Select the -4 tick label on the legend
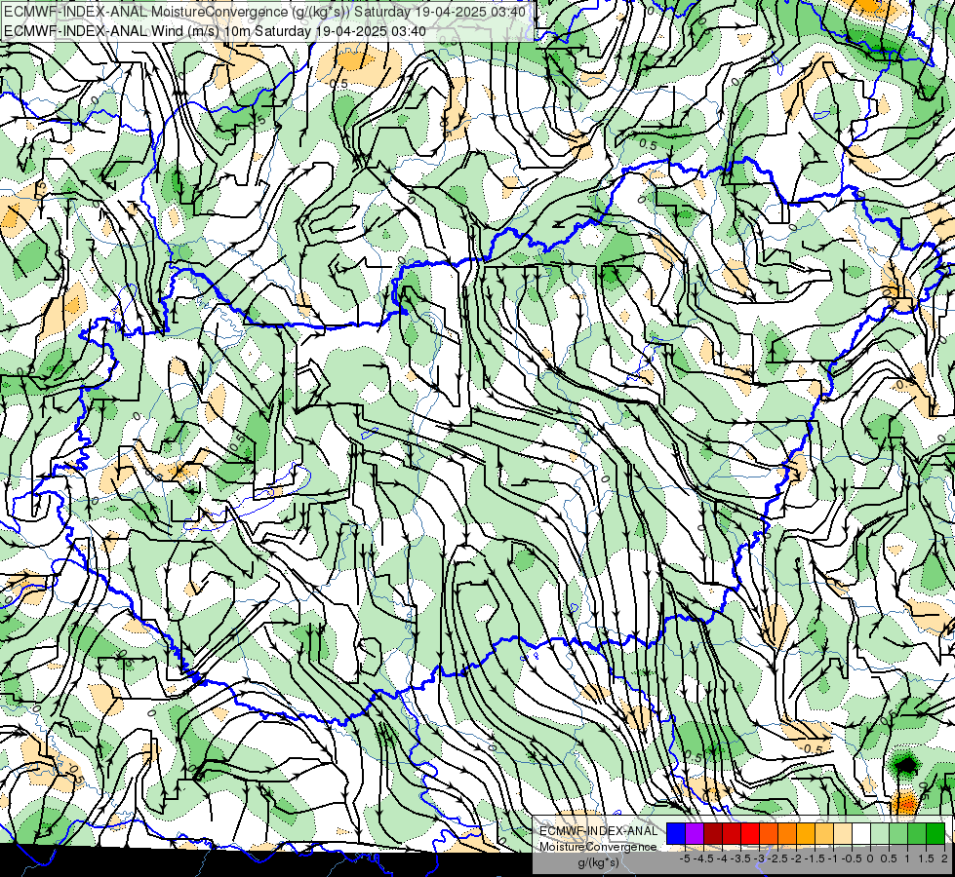Viewport: 955px width, 877px height. pyautogui.click(x=722, y=858)
